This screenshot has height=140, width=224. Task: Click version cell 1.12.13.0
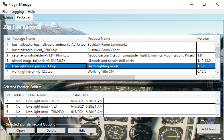pyautogui.click(x=205, y=61)
